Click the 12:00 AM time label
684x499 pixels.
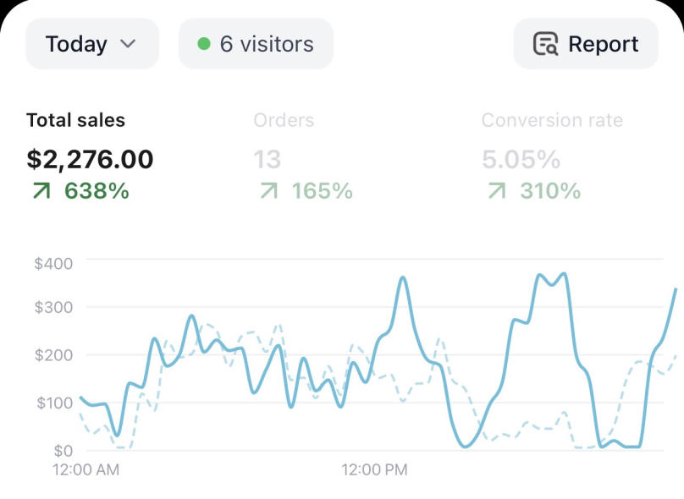pos(86,469)
